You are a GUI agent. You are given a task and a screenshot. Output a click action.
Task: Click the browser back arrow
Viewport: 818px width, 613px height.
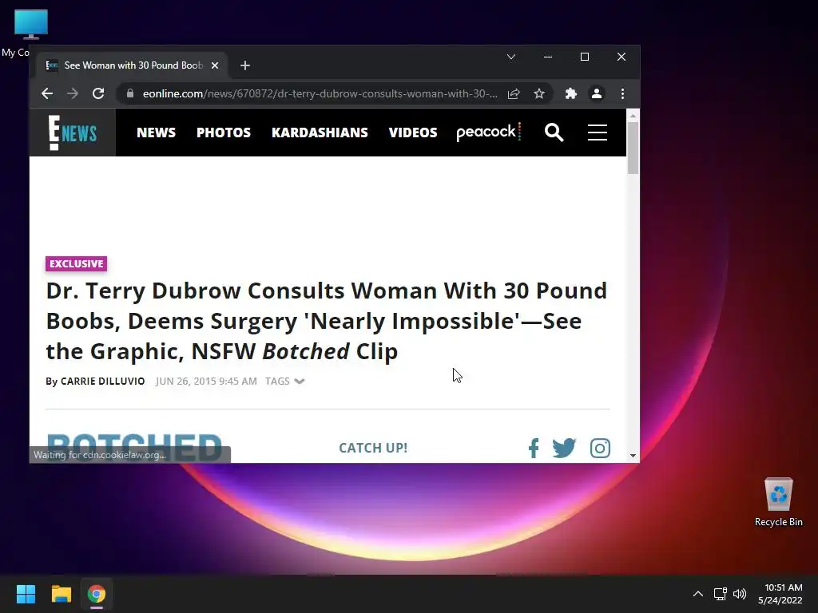[x=47, y=94]
